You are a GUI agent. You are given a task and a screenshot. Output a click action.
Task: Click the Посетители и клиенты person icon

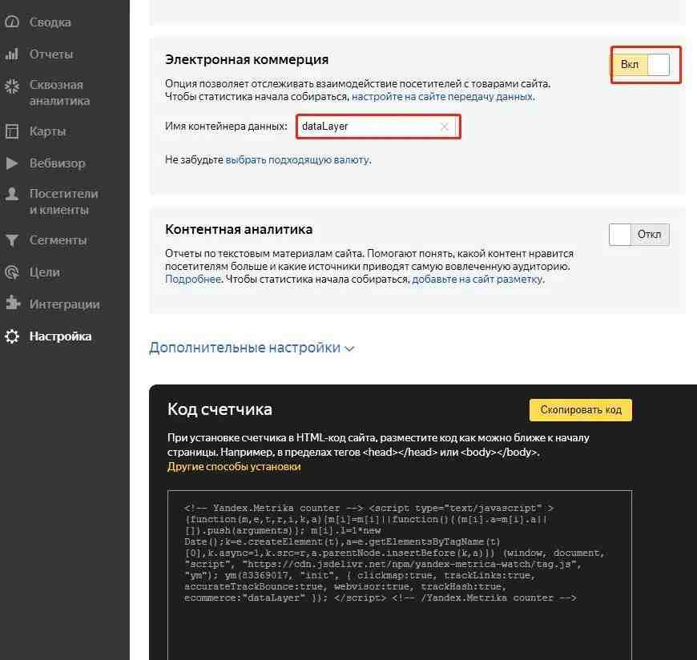click(x=12, y=194)
